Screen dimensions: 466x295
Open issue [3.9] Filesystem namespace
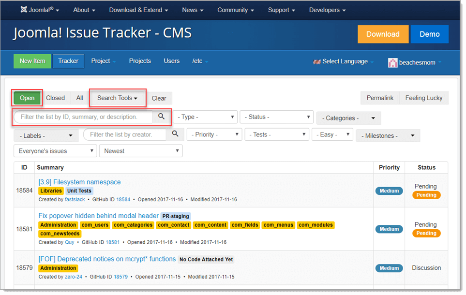click(79, 182)
